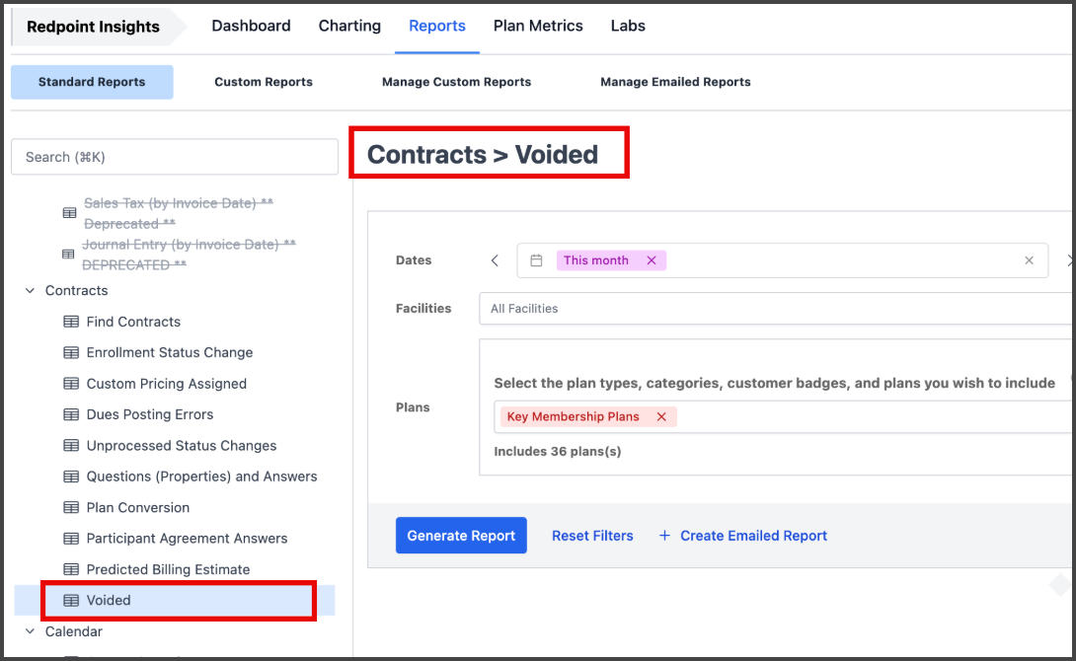Viewport: 1076px width, 661px height.
Task: Click the plus icon for Create Emailed Report
Action: point(664,536)
